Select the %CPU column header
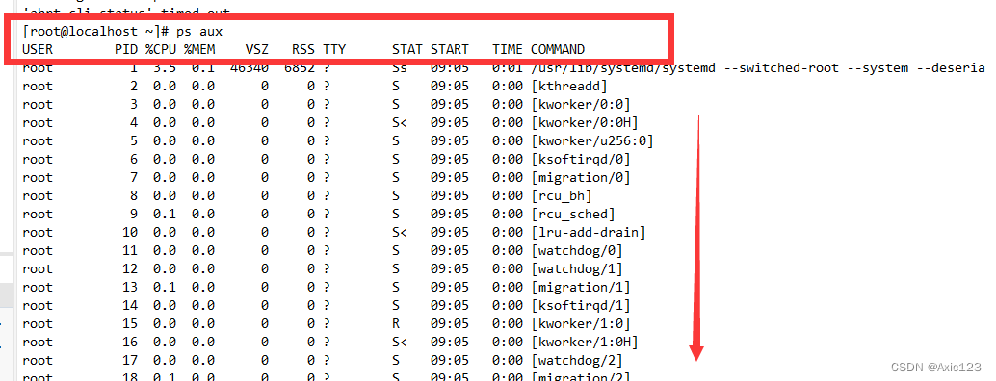This screenshot has width=996, height=381. tap(161, 49)
